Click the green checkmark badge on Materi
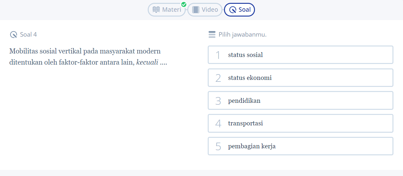Screen dimensions: 403x176 (184, 4)
